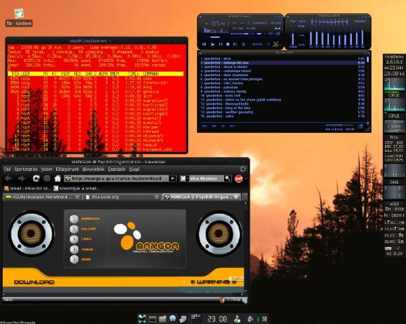This screenshot has width=406, height=324.
Task: Open the Eszközök menu
Action: point(117,169)
